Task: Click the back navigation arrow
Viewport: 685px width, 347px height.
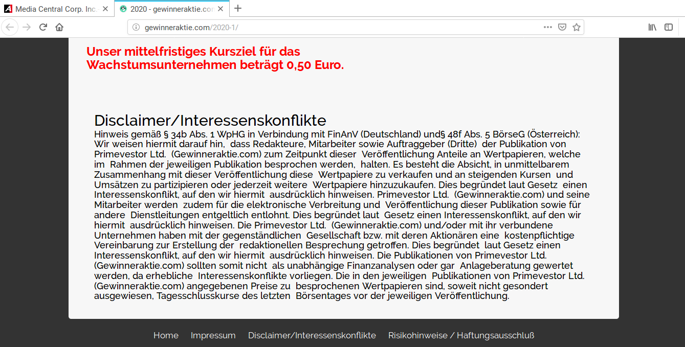Action: click(9, 27)
